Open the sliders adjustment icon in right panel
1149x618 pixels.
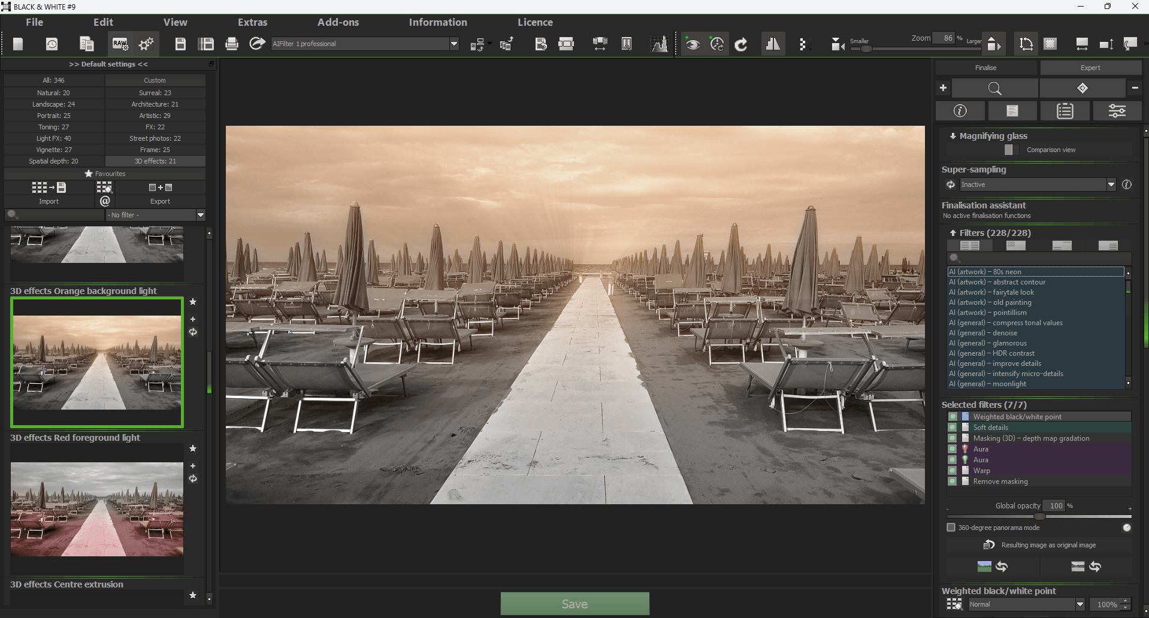tap(1117, 111)
